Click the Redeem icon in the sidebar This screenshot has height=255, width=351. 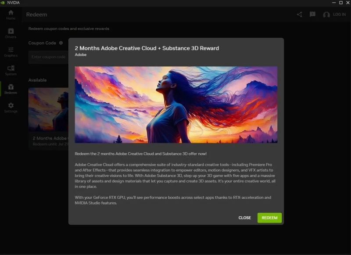(x=10, y=89)
